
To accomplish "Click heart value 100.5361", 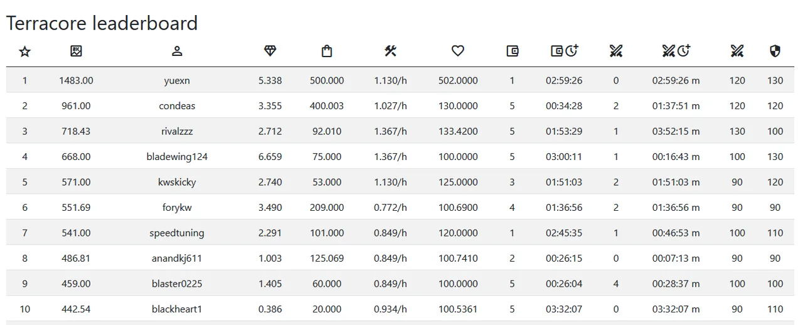I will click(458, 309).
